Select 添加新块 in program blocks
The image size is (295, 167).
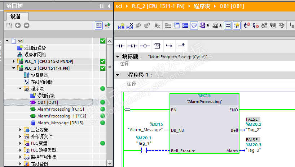[x=46, y=96]
